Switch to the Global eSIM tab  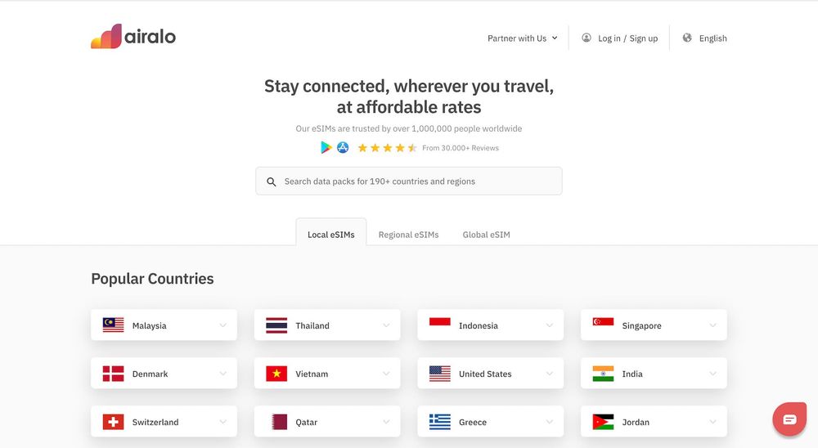click(x=486, y=235)
